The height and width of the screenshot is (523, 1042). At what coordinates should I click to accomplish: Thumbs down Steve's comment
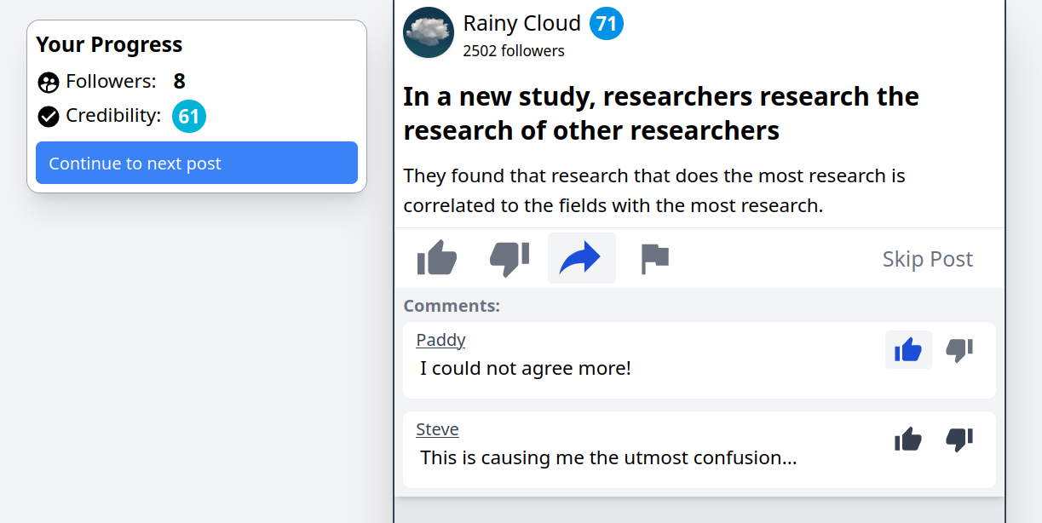(x=959, y=440)
